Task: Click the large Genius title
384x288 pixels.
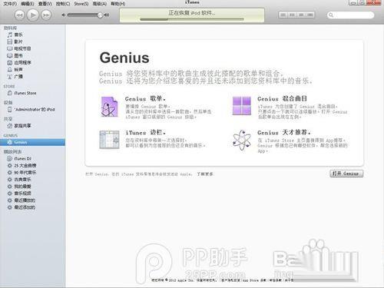Action: tap(124, 58)
